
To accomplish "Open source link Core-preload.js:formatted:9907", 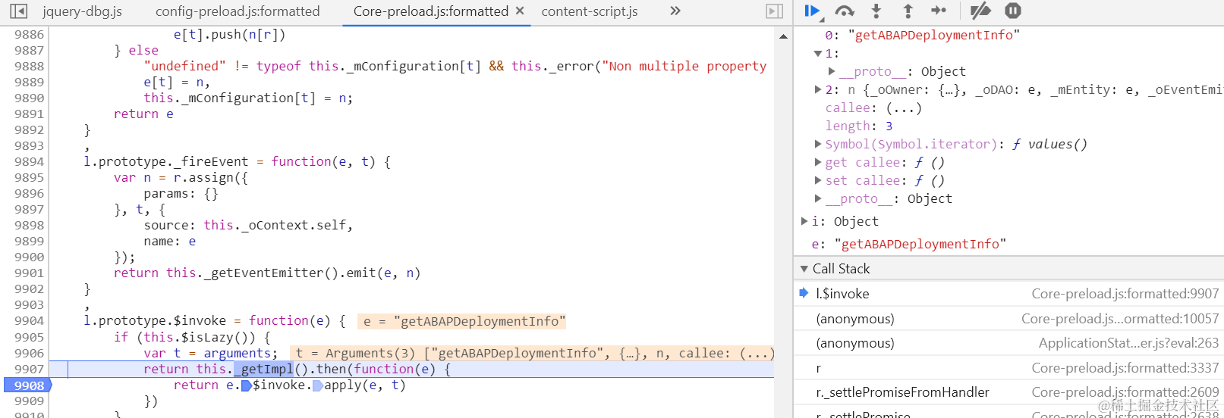I will point(1125,294).
